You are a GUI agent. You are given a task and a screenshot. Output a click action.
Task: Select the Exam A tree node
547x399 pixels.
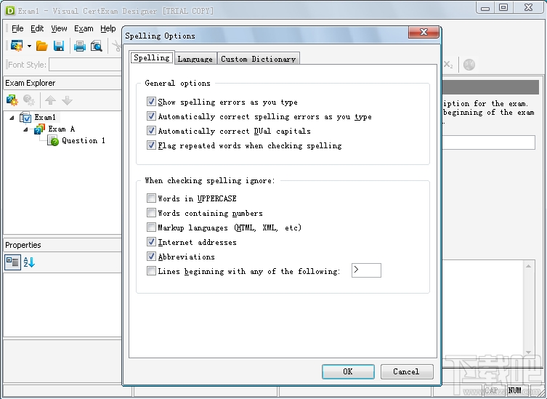(62, 129)
